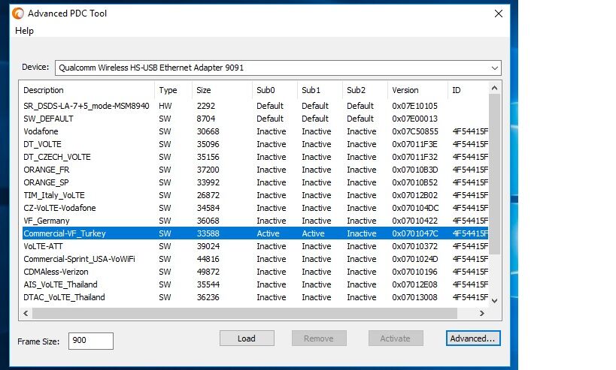Click the Remove button
The image size is (616, 370).
tap(319, 338)
